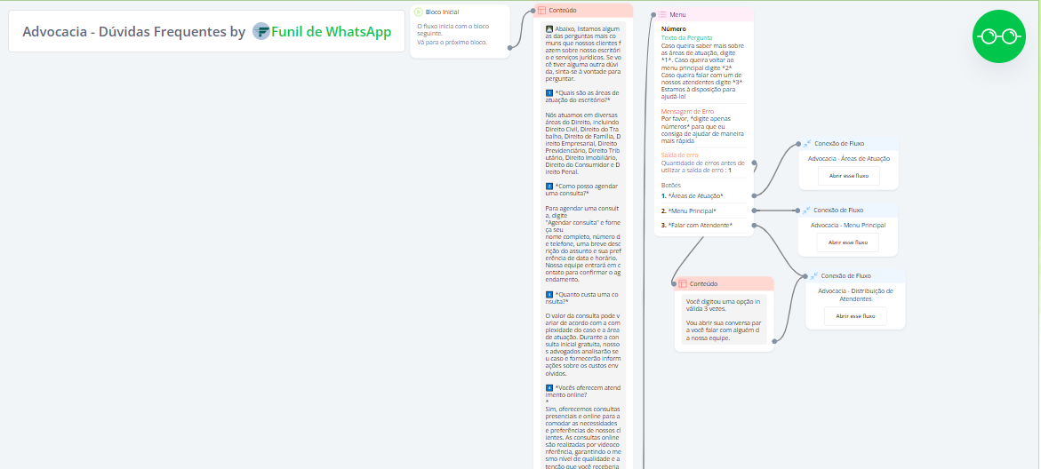Click the top Conteúdo block layout icon

tap(541, 11)
